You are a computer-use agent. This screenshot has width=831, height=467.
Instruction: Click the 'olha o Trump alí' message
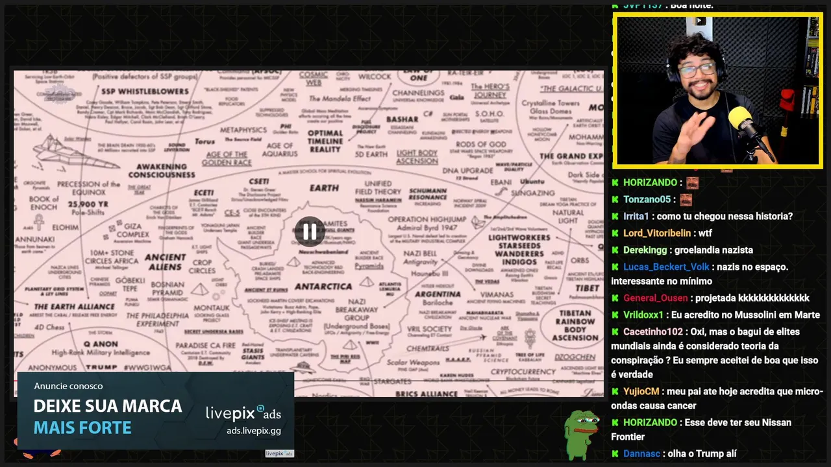tap(702, 453)
